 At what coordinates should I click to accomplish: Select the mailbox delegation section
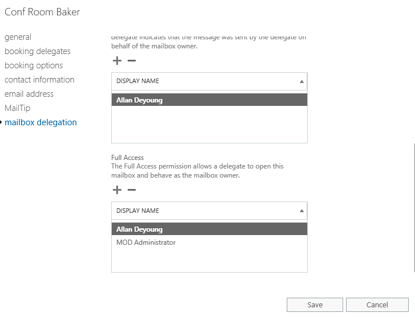(x=40, y=122)
